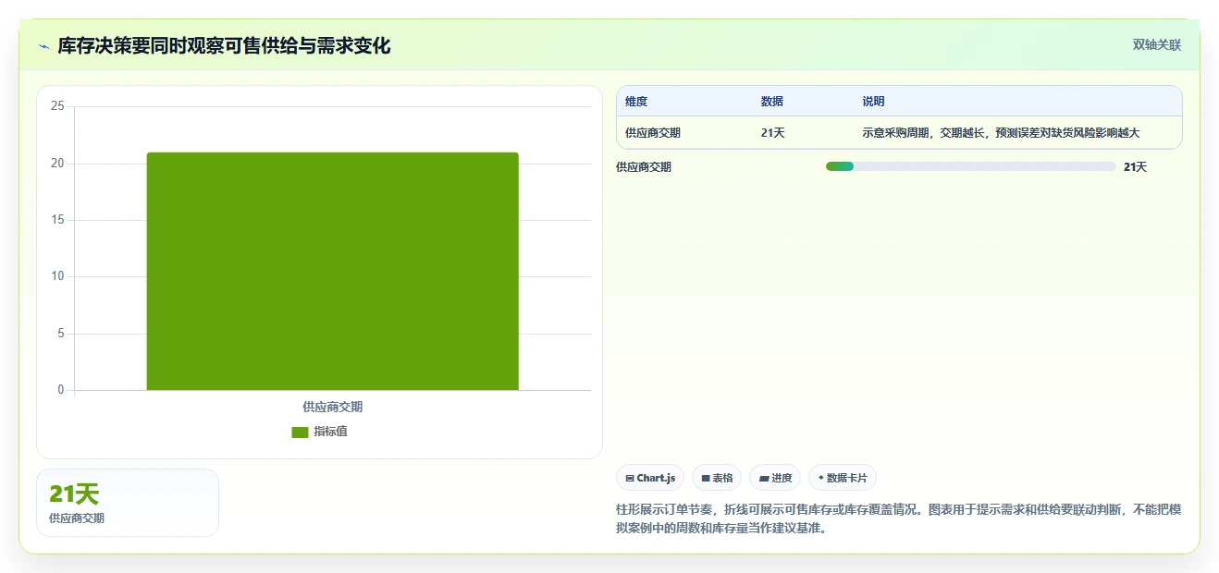Click the 示意采购周期 description cell
This screenshot has height=573, width=1219.
(1001, 133)
